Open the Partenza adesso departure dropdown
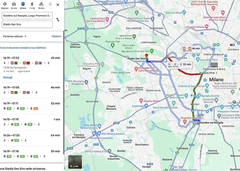 coord(15,36)
